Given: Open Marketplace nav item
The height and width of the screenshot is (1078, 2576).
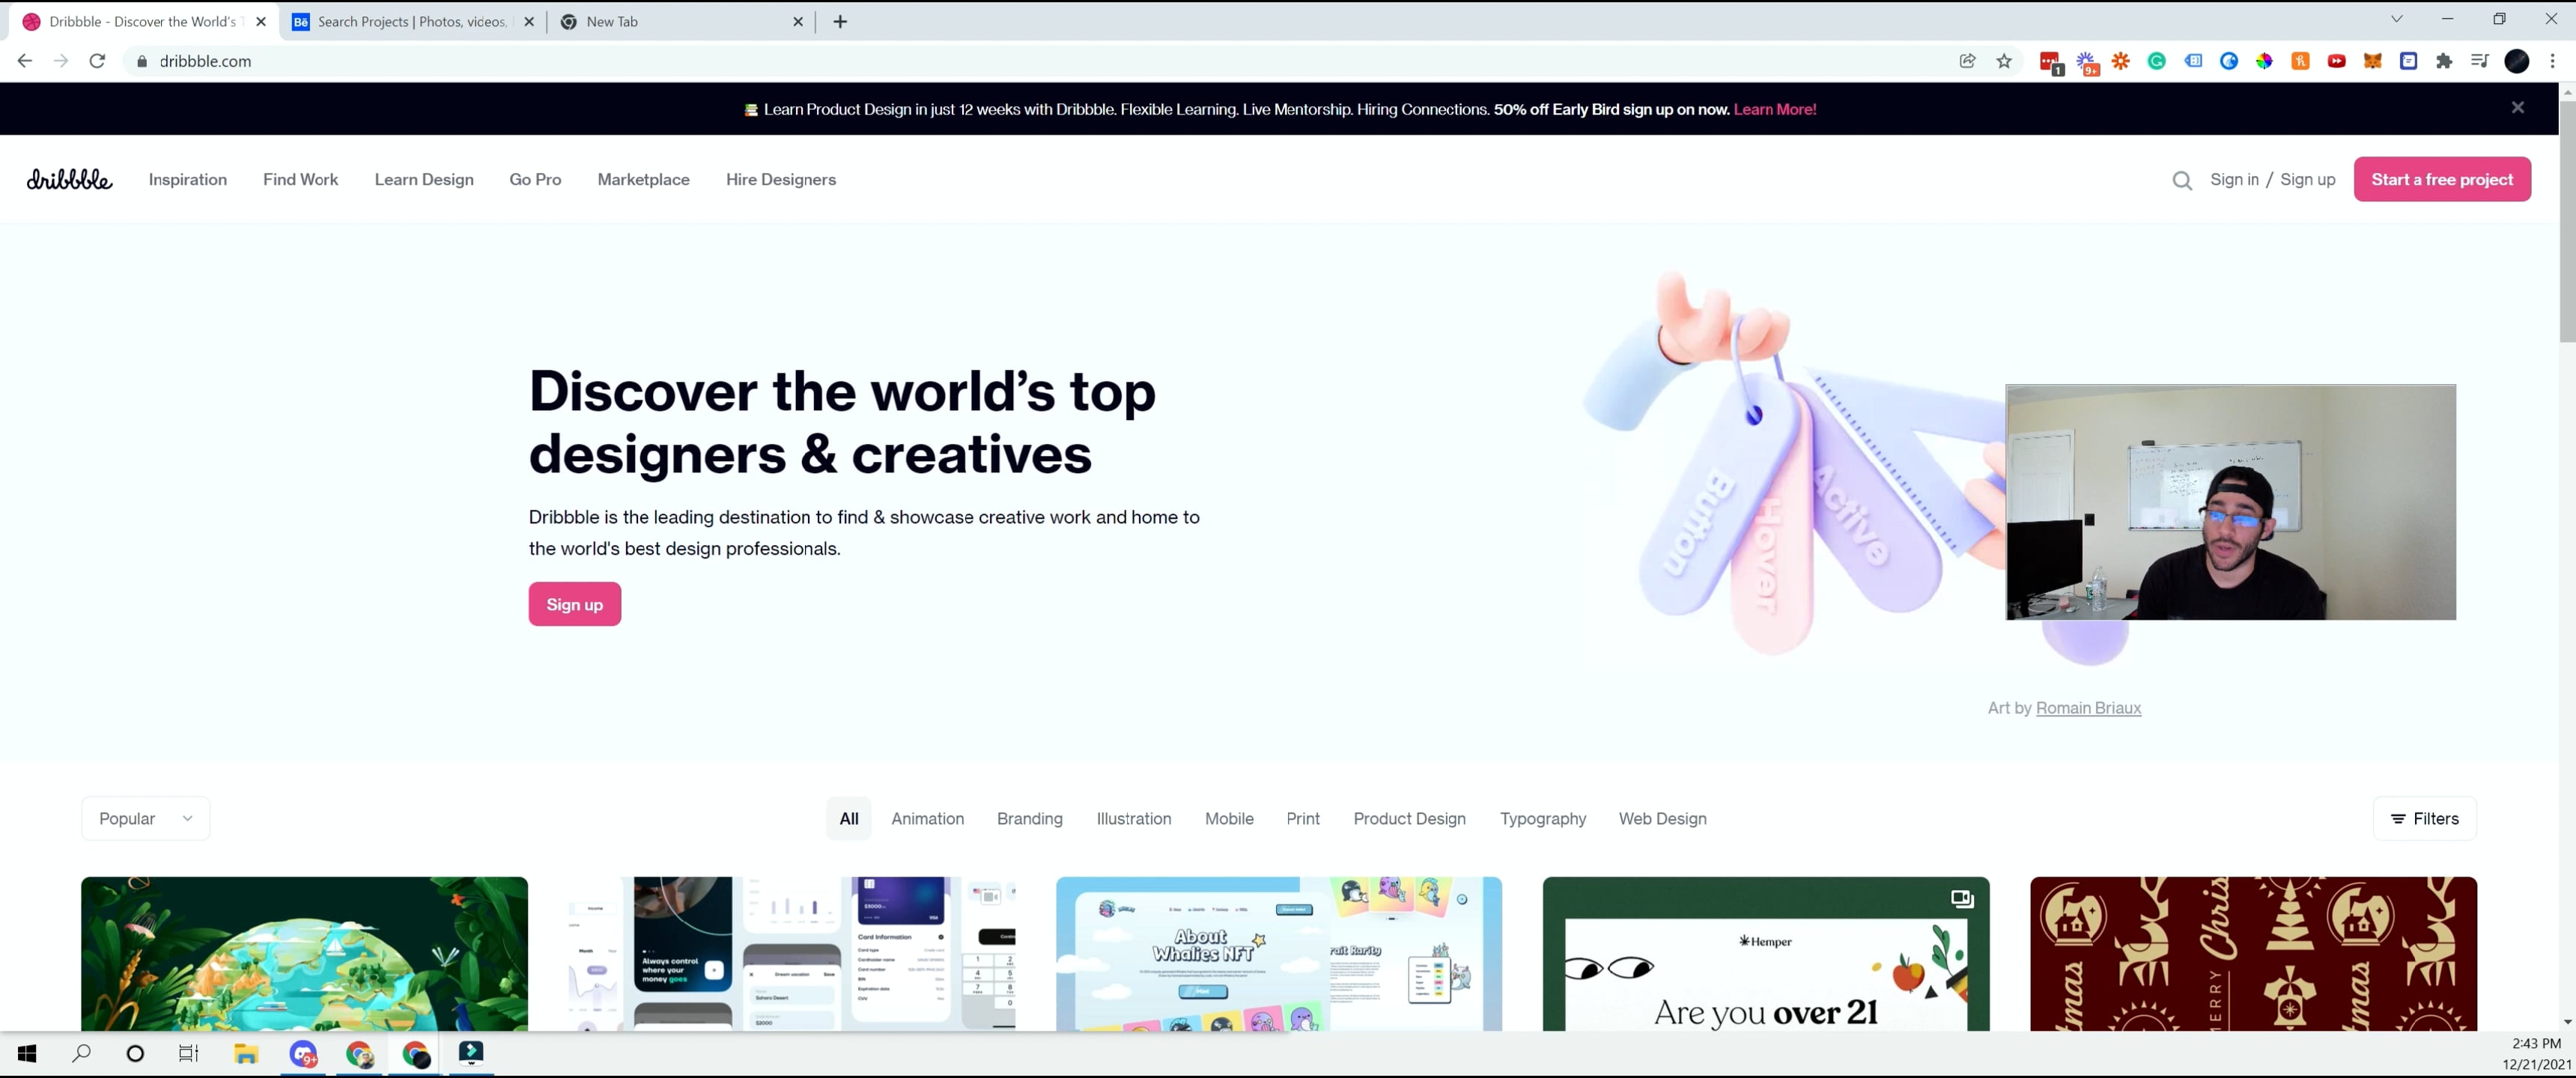Looking at the screenshot, I should point(643,179).
